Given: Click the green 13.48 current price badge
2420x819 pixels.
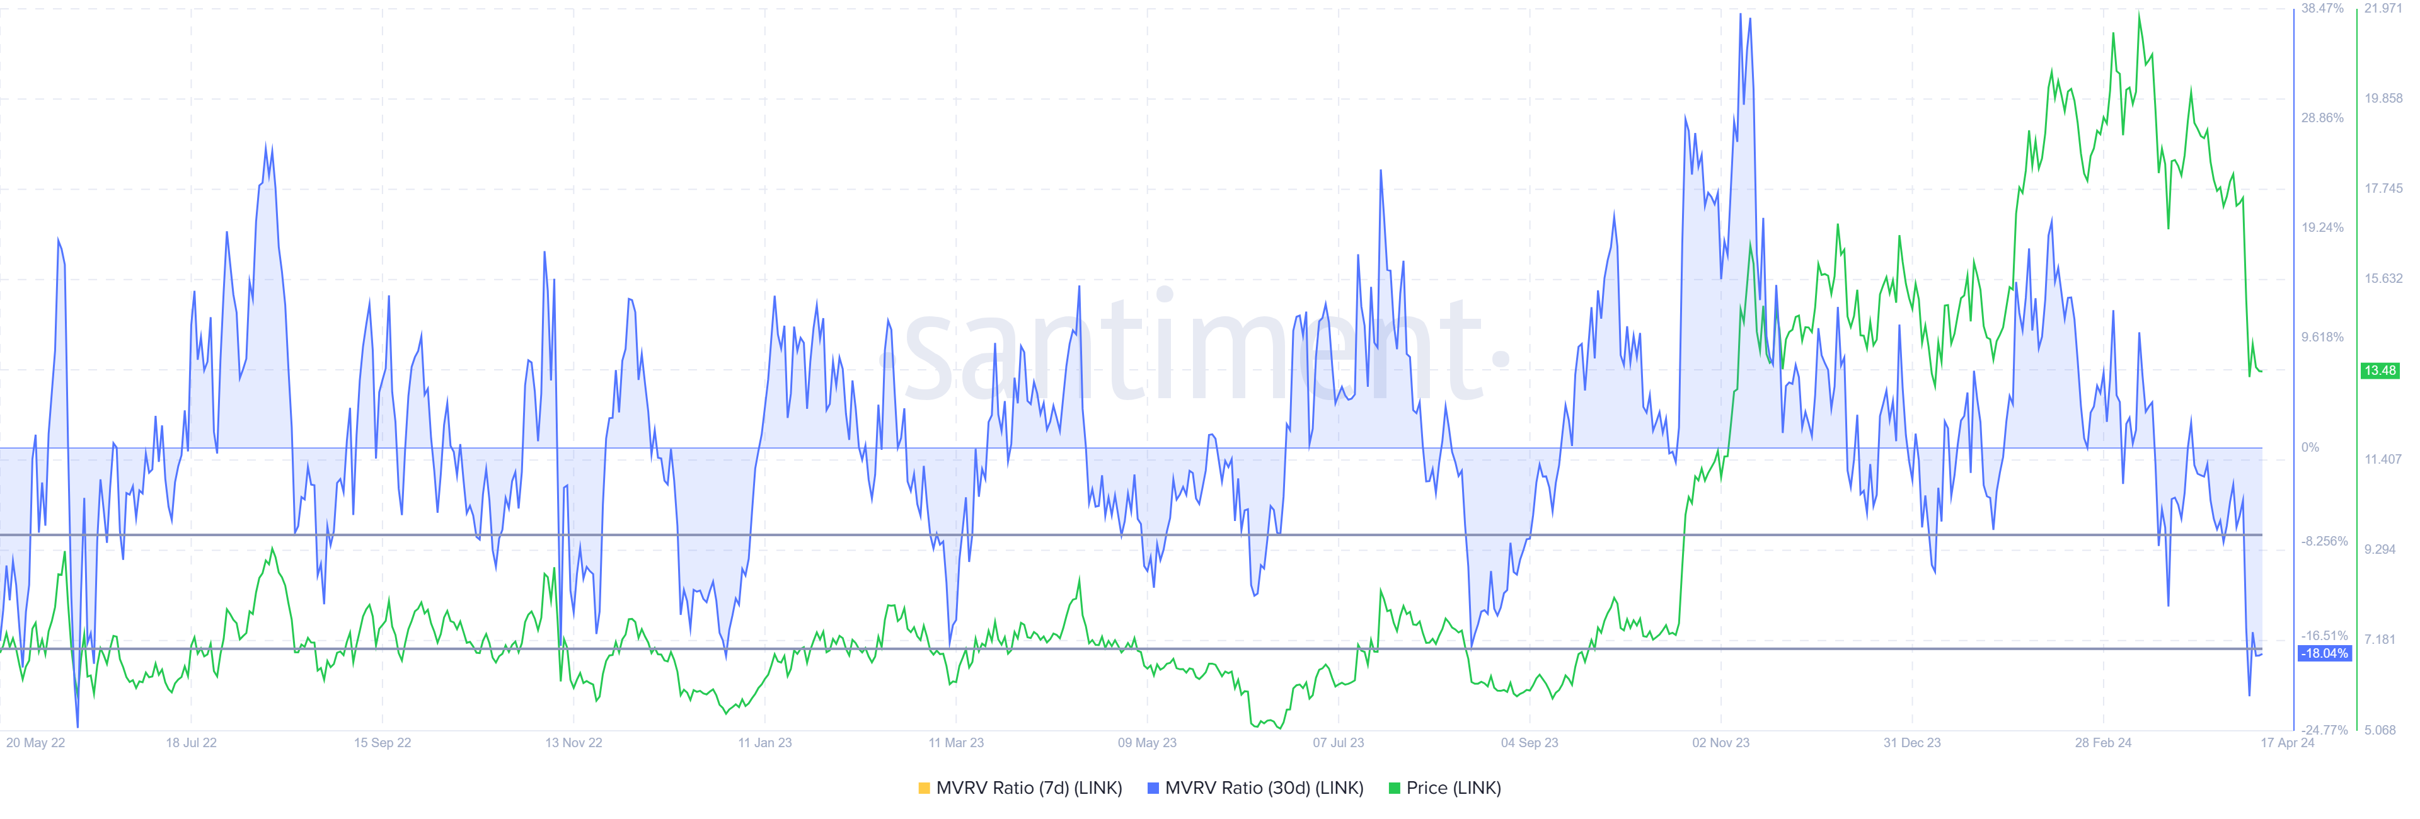Looking at the screenshot, I should point(2380,370).
